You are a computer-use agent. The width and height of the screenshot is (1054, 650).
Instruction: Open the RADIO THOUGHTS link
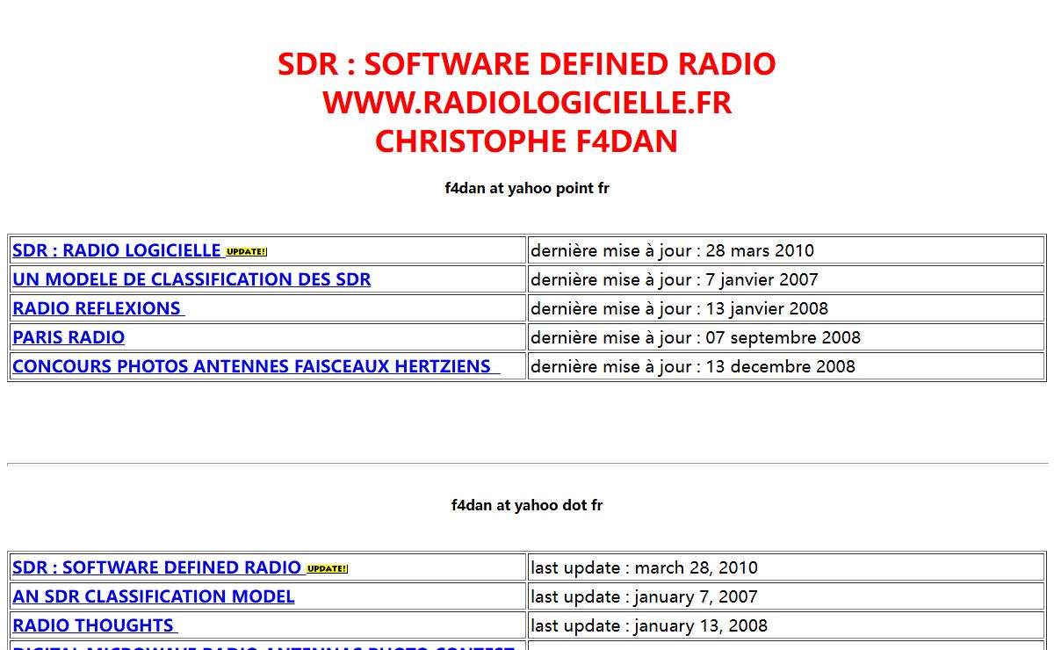click(94, 625)
